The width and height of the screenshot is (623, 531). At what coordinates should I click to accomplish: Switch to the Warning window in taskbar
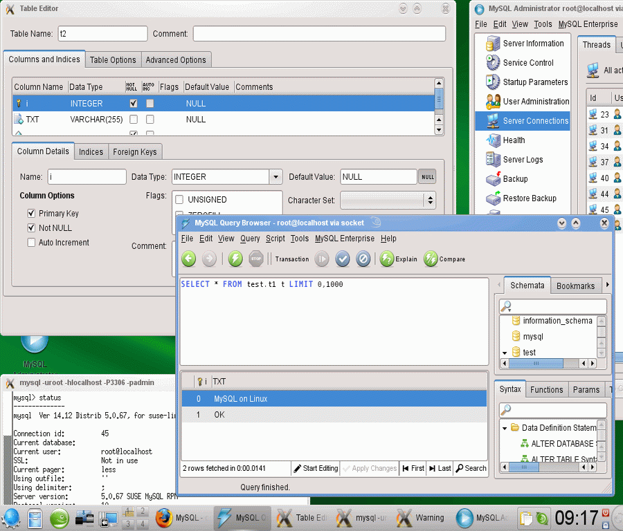[421, 518]
